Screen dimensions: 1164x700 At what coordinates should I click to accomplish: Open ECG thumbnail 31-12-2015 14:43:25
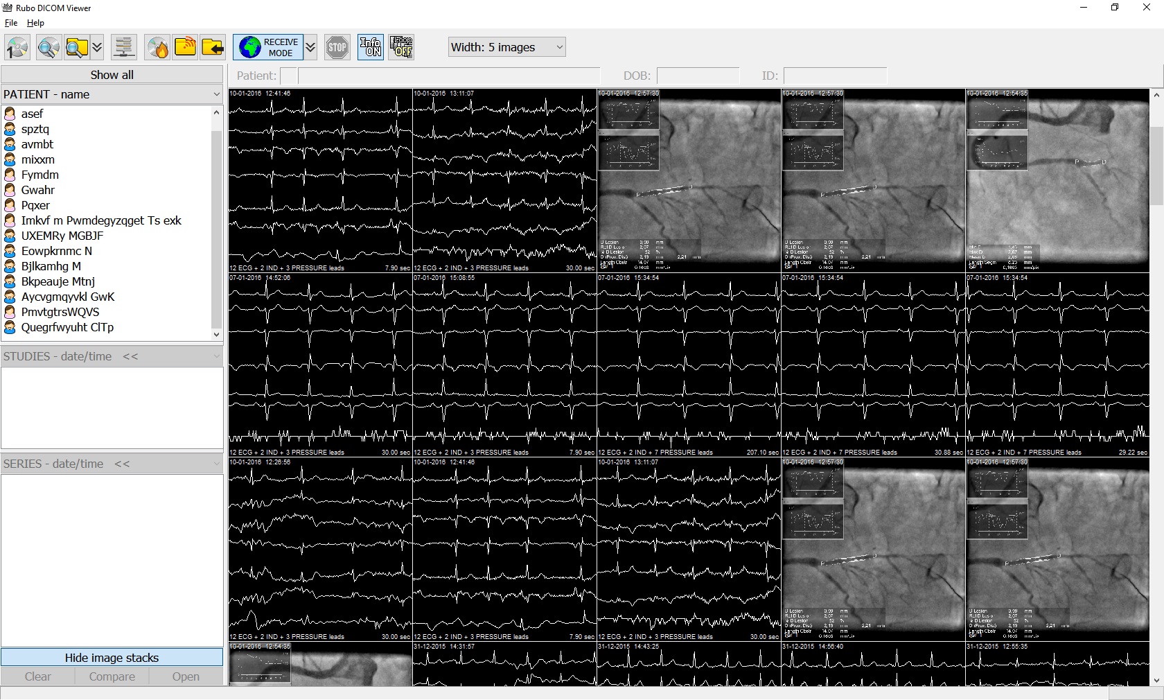point(689,664)
